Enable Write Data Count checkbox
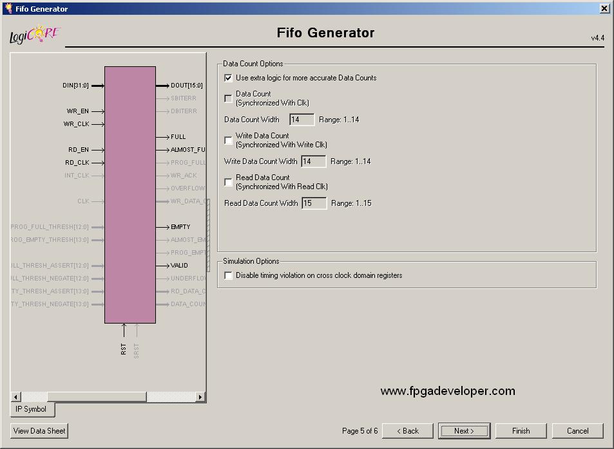The height and width of the screenshot is (449, 614). (x=228, y=140)
